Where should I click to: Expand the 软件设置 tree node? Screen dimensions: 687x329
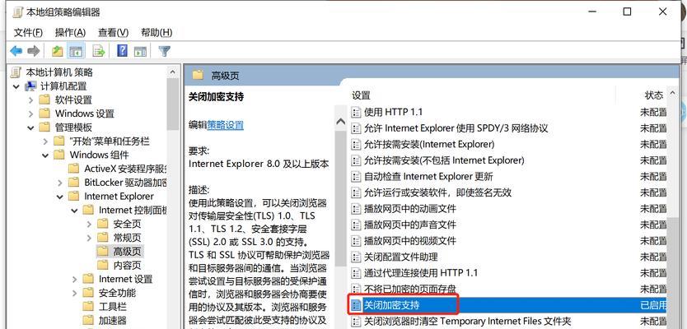[30, 100]
